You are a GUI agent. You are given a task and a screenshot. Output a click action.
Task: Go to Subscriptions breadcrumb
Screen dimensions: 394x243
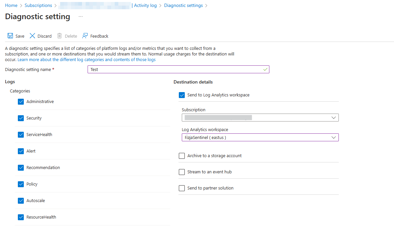tap(38, 5)
